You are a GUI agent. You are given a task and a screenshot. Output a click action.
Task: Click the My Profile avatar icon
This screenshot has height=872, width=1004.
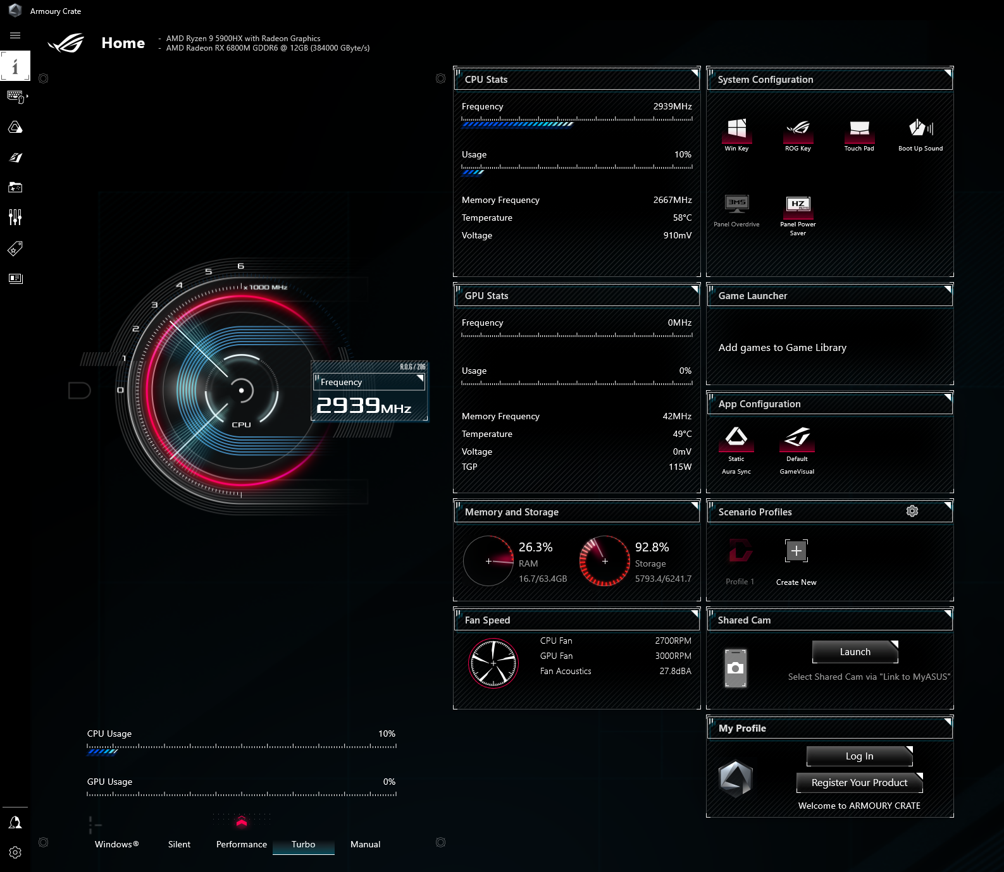[735, 778]
